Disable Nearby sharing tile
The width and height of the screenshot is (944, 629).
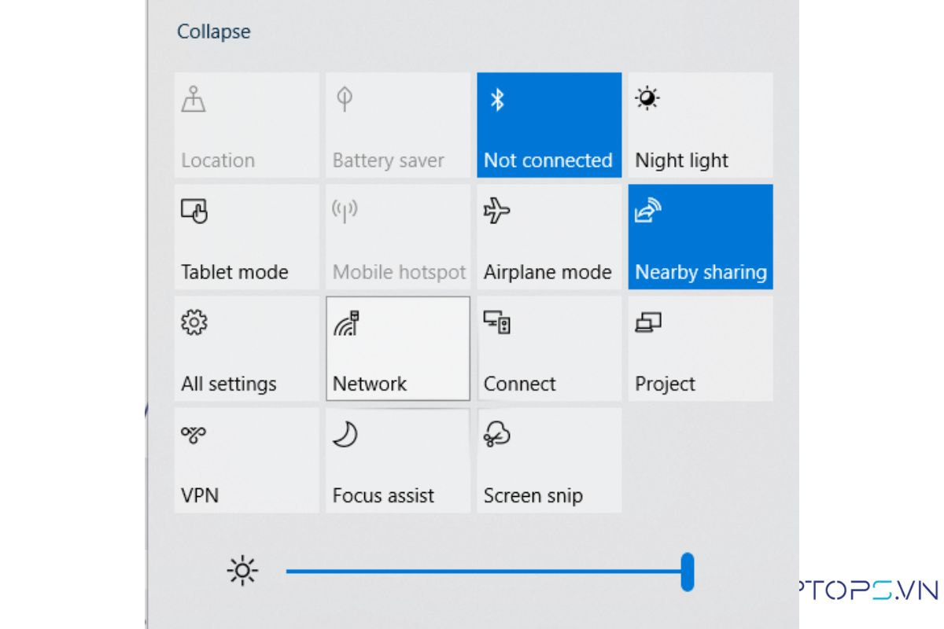click(699, 237)
